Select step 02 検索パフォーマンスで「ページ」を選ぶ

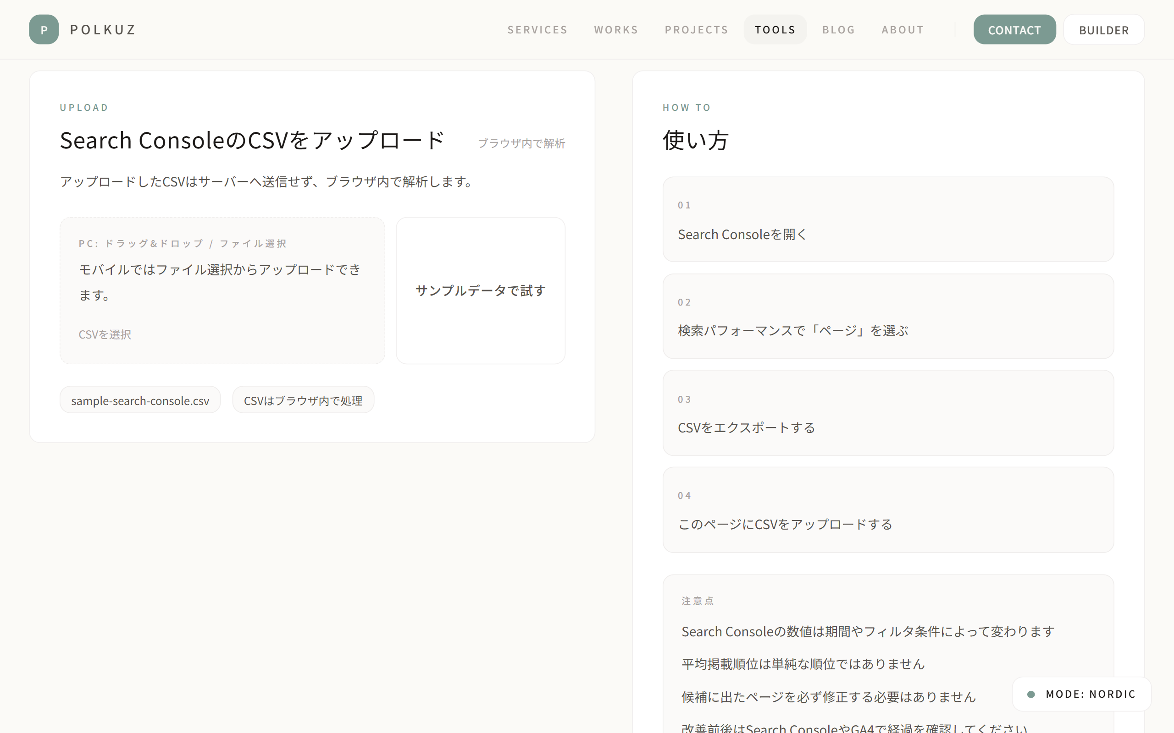pyautogui.click(x=888, y=316)
